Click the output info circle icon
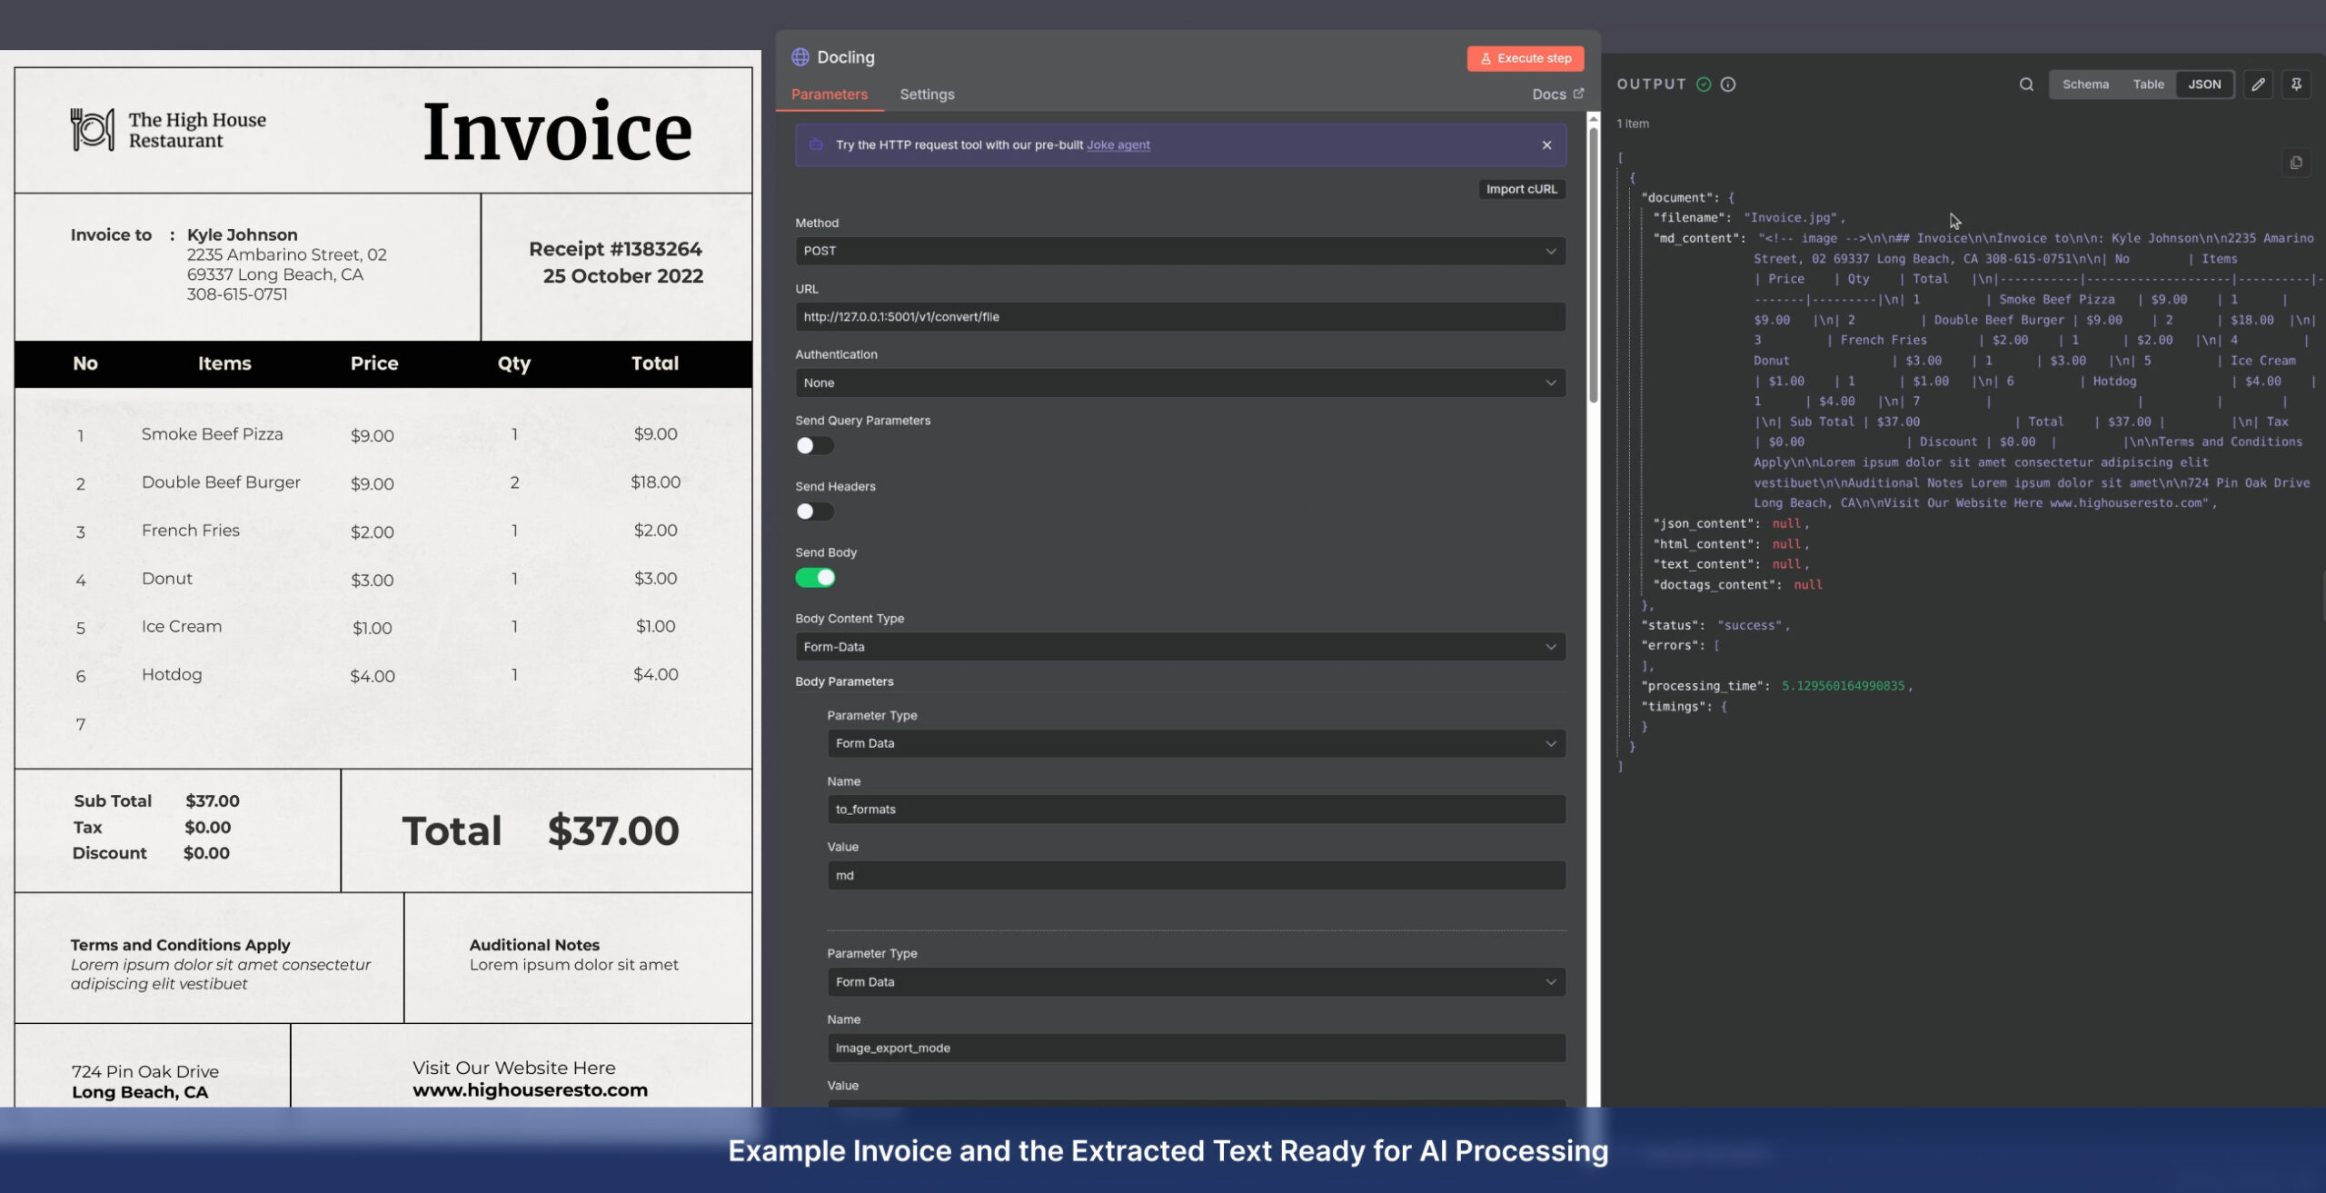Image resolution: width=2326 pixels, height=1193 pixels. [1728, 85]
